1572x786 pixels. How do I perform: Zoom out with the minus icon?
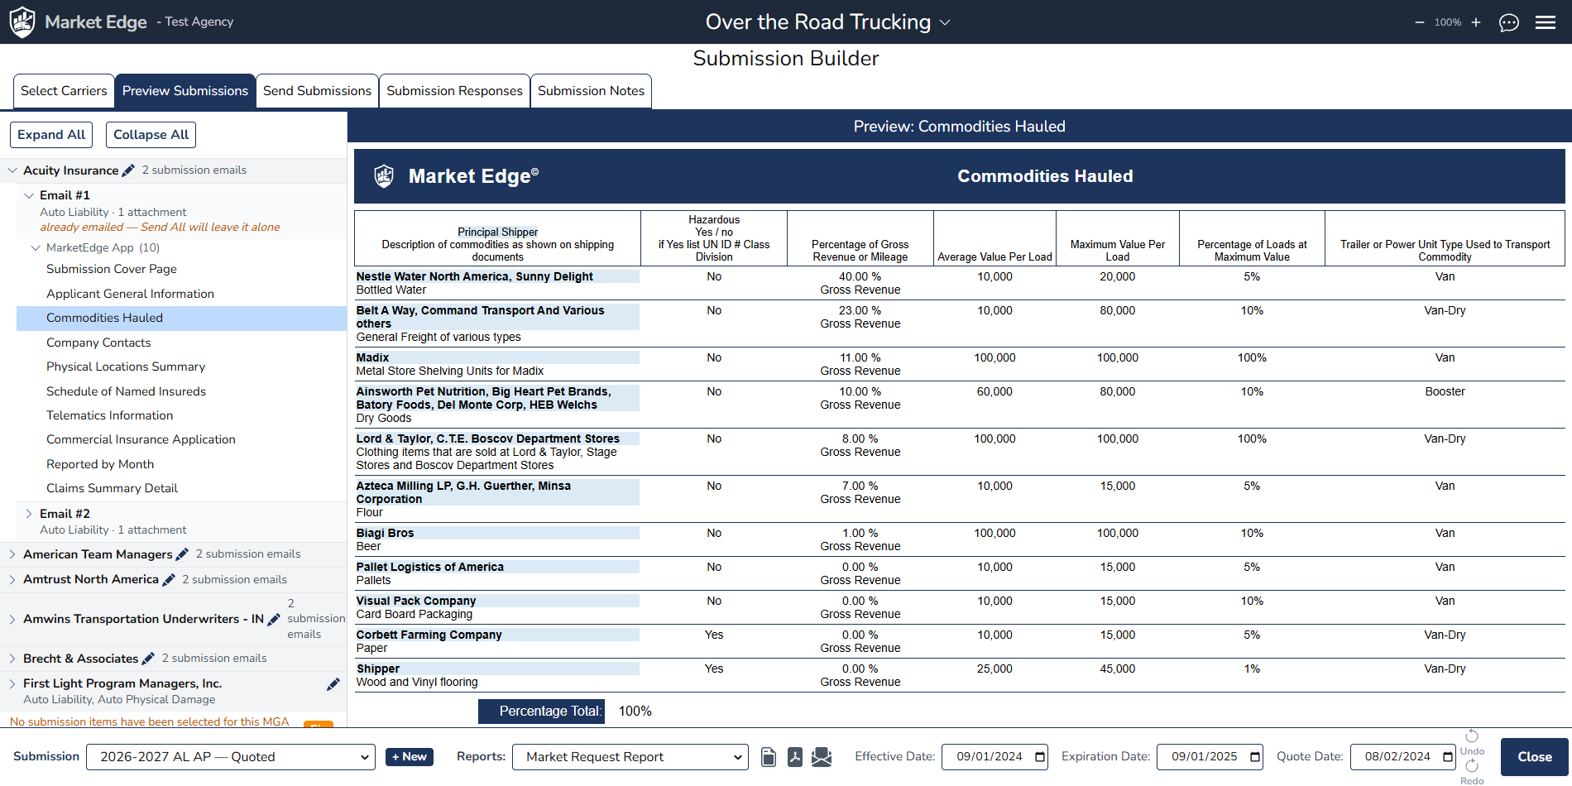[1420, 22]
